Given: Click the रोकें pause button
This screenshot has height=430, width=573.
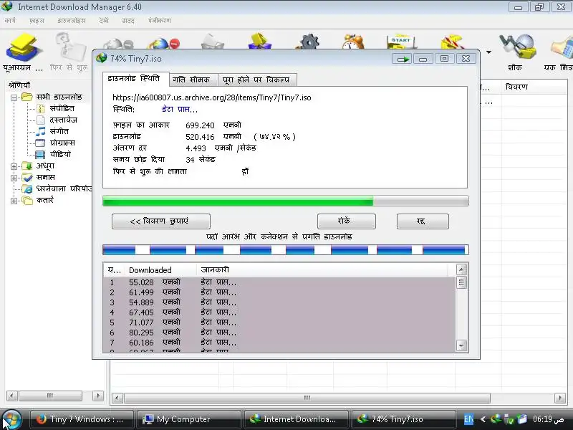Looking at the screenshot, I should pos(346,221).
